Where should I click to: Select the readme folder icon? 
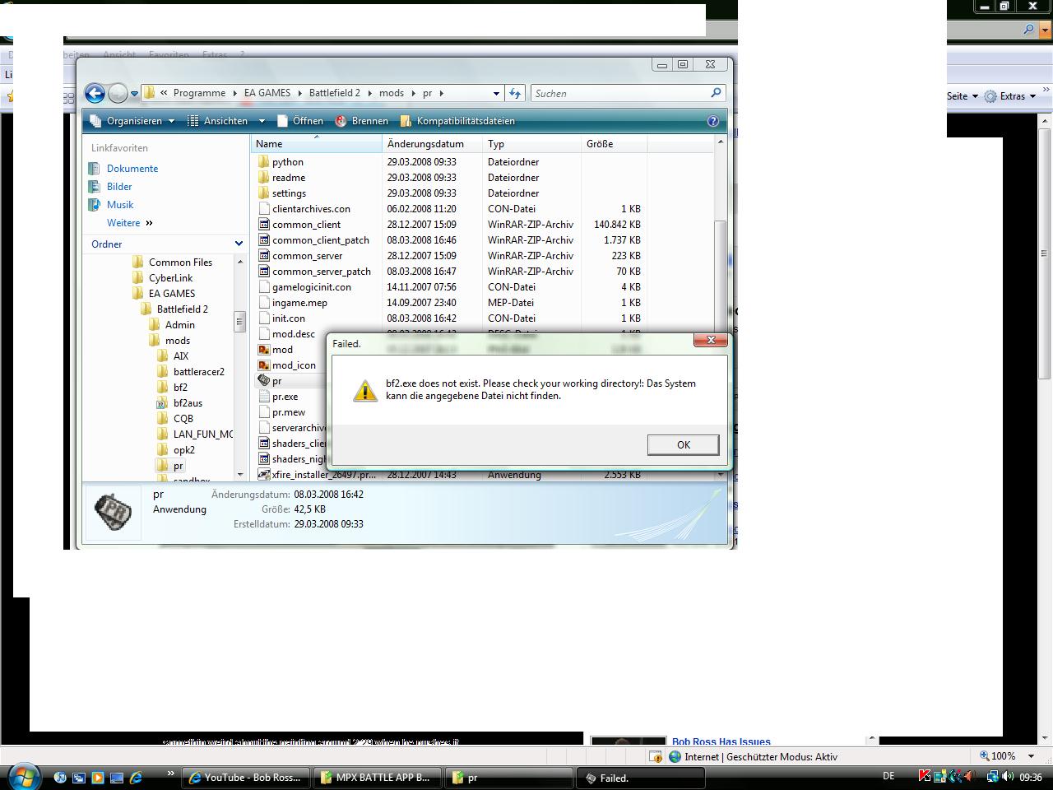[264, 178]
